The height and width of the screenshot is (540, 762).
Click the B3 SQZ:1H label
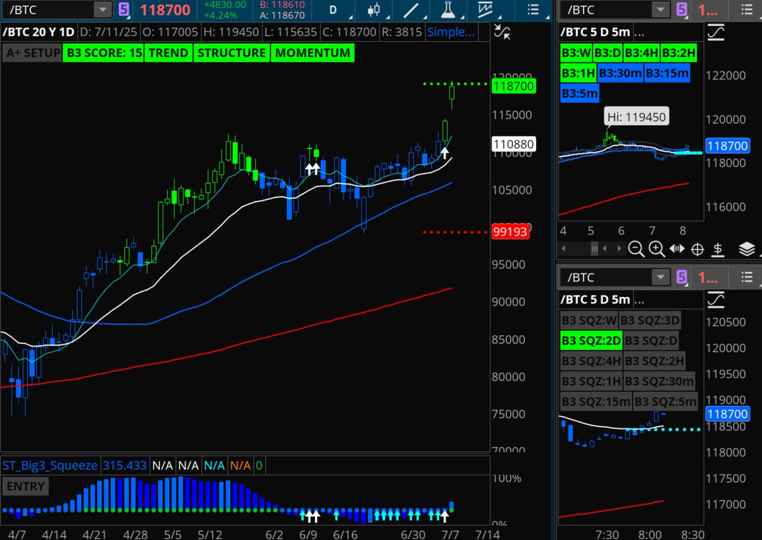point(591,381)
